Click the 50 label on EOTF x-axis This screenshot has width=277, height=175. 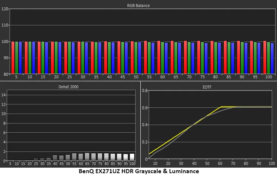point(208,163)
